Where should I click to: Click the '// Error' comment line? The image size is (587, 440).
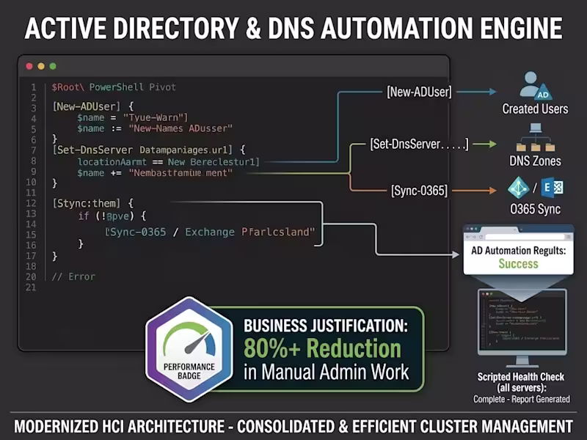73,277
